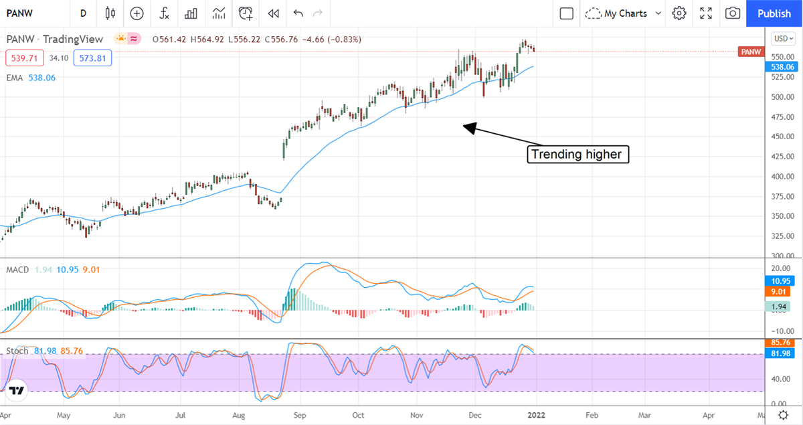Open the D timeframe interval selector

coord(83,13)
